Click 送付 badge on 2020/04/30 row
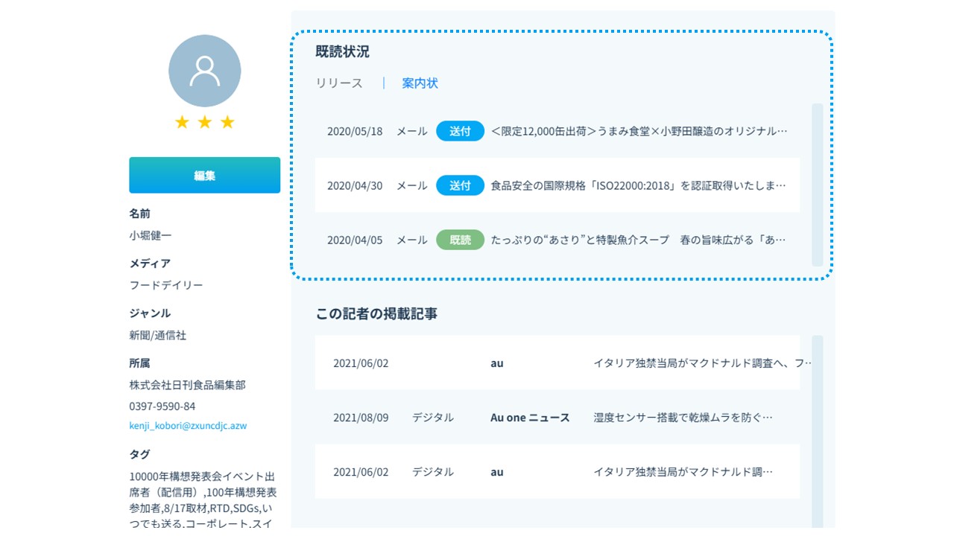This screenshot has width=954, height=536. coord(460,185)
